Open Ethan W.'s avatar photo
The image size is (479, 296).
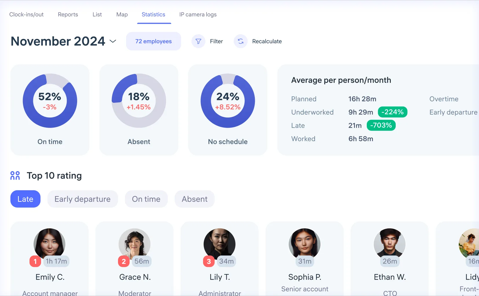point(390,244)
